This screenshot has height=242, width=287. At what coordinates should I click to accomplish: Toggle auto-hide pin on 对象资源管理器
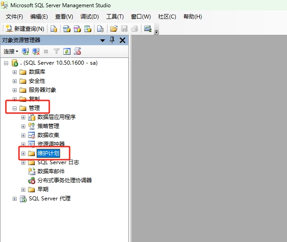coord(112,40)
